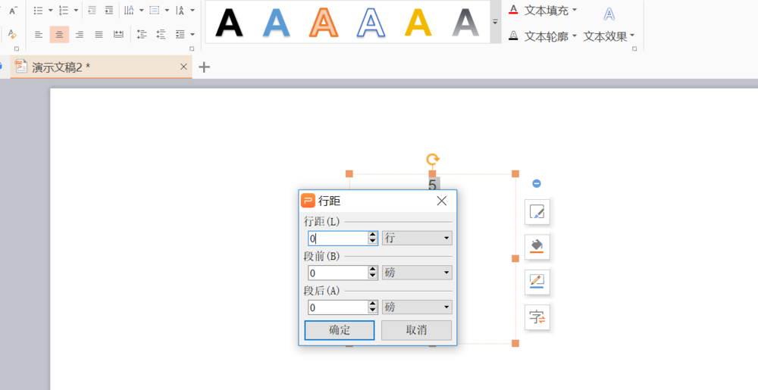Choose the orange outline text style

pos(324,23)
